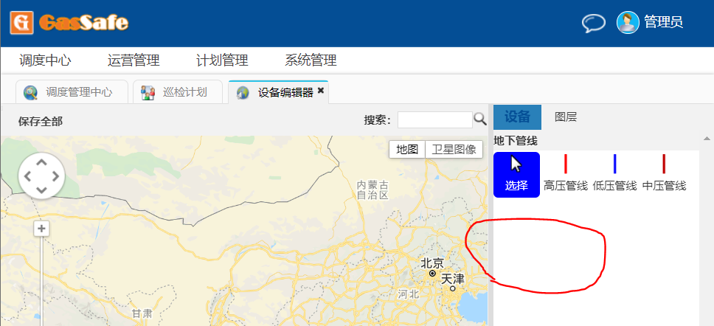Switch to the 巡检计划 tab
Viewport: 714px width, 326px height.
pyautogui.click(x=177, y=92)
